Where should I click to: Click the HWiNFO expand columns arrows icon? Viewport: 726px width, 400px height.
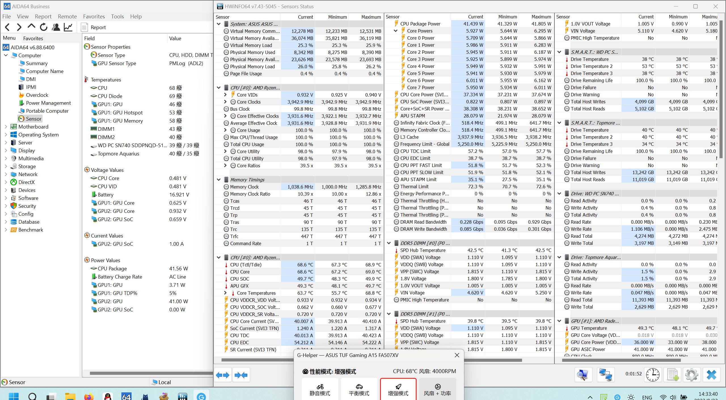(223, 375)
